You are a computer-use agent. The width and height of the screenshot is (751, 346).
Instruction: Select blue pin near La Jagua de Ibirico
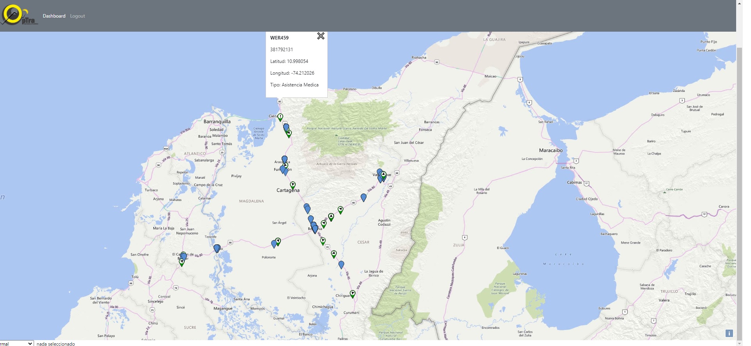[341, 265]
